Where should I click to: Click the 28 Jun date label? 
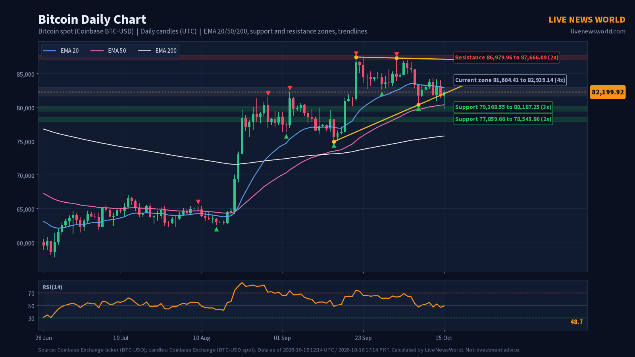click(x=44, y=338)
